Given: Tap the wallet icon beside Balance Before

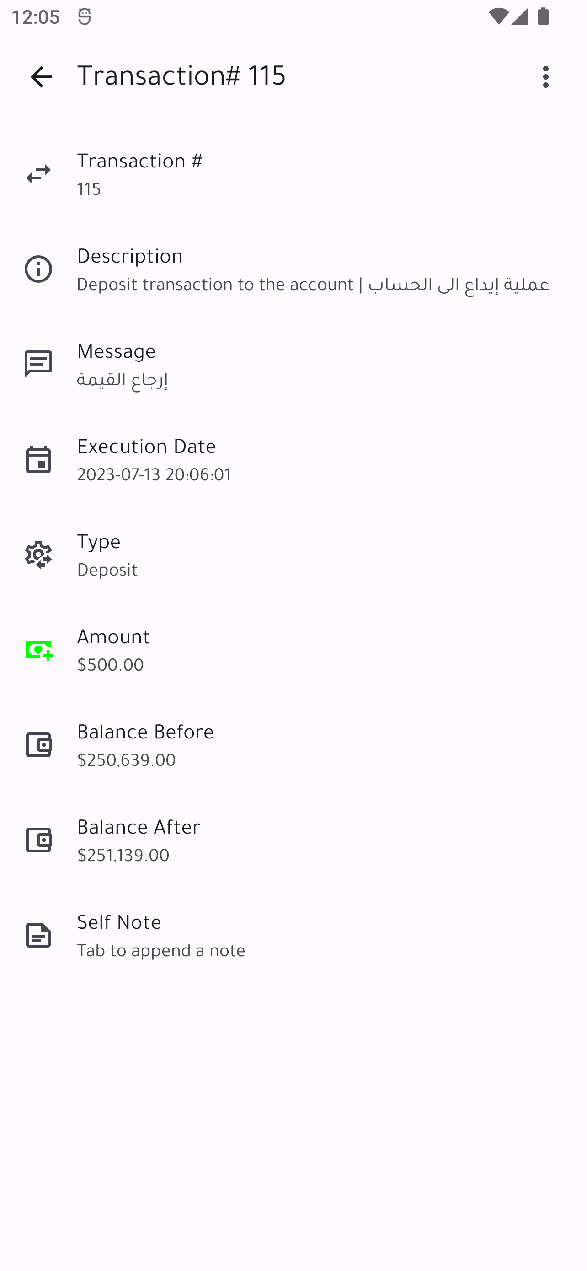Looking at the screenshot, I should tap(38, 745).
